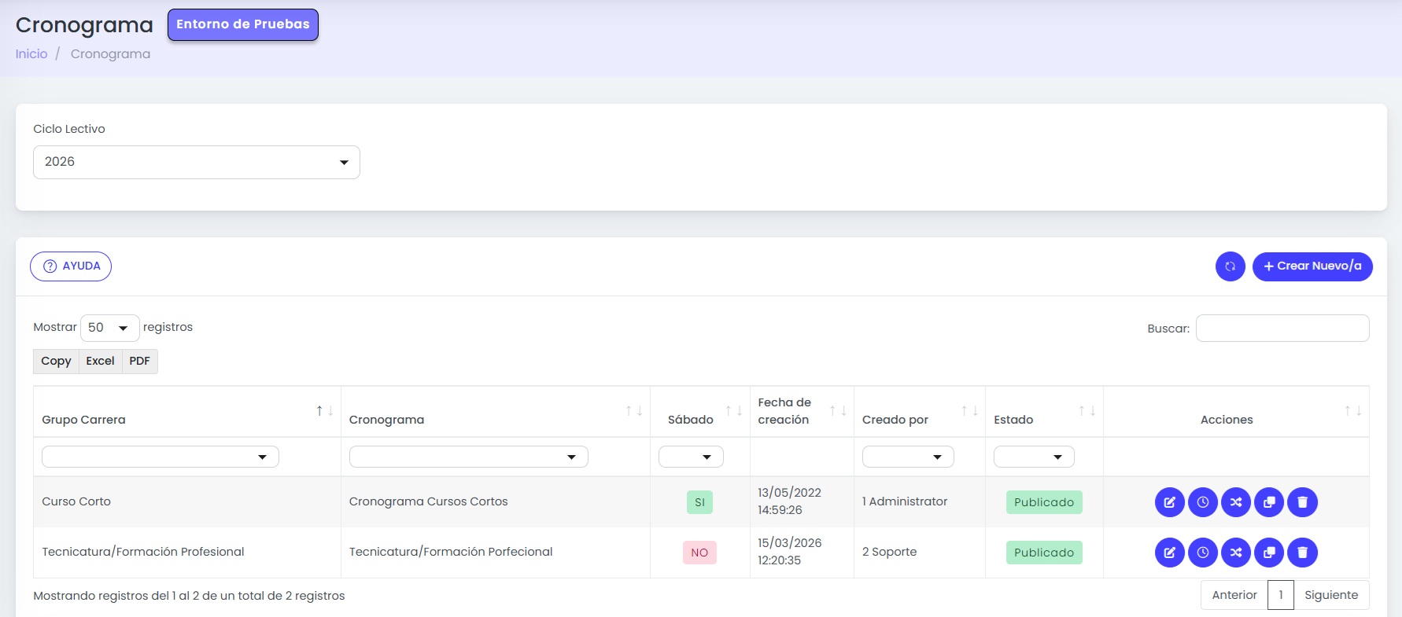The height and width of the screenshot is (617, 1402).
Task: Edit the Curso Corto cronograma row
Action: (x=1170, y=502)
